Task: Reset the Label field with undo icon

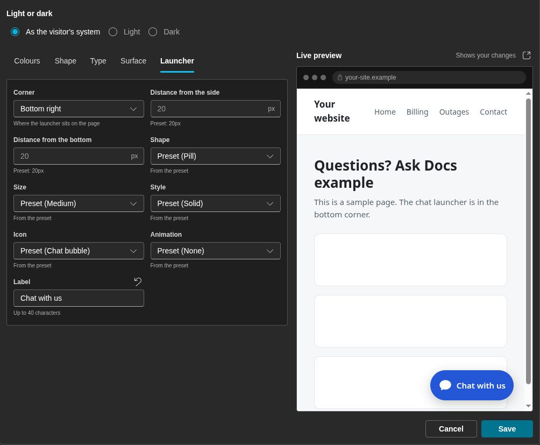Action: (x=138, y=282)
